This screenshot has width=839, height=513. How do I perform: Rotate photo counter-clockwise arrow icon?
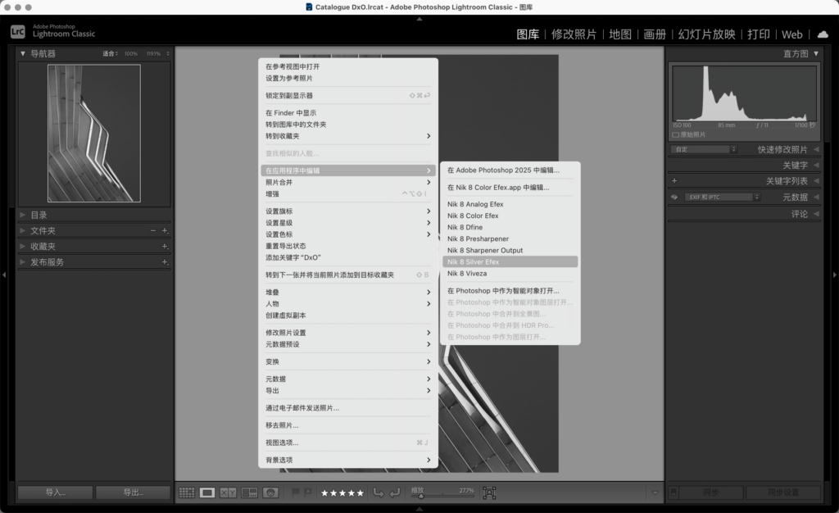[379, 493]
